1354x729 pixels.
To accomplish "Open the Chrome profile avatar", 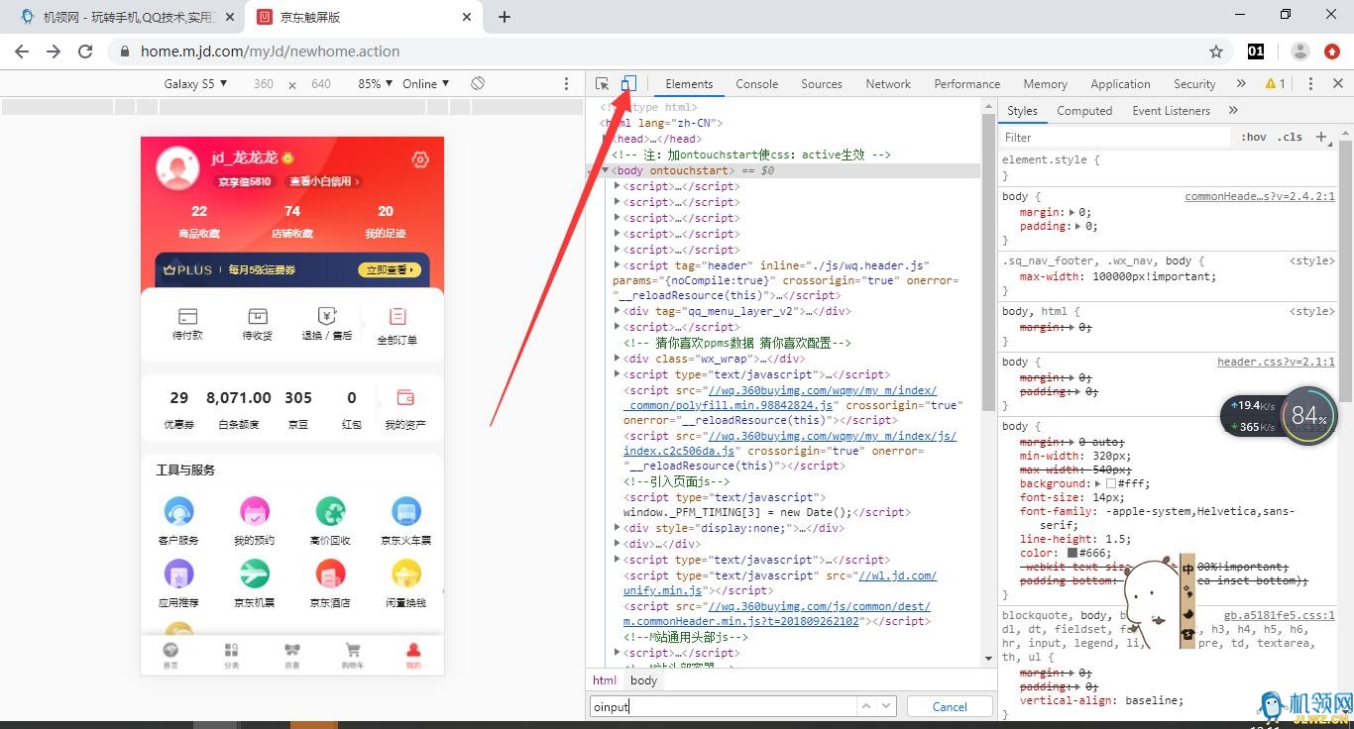I will pyautogui.click(x=1300, y=52).
